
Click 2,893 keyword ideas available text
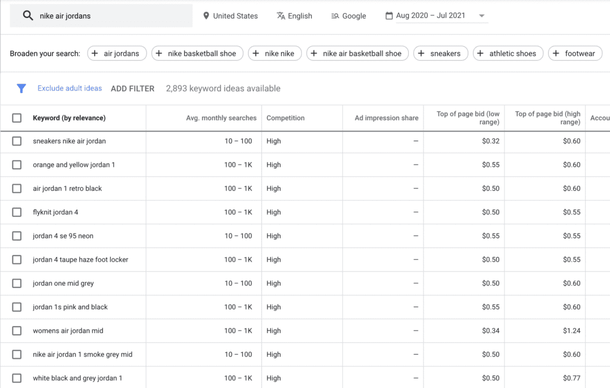pos(223,88)
